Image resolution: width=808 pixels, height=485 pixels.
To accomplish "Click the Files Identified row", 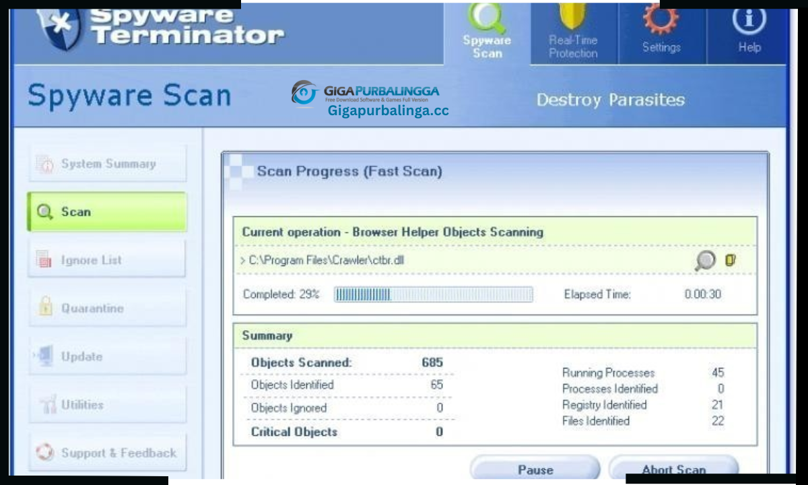I will pos(643,421).
